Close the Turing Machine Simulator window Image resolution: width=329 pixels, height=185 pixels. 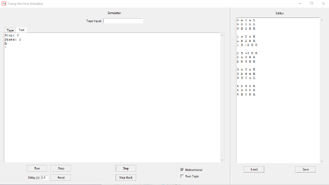[323, 3]
